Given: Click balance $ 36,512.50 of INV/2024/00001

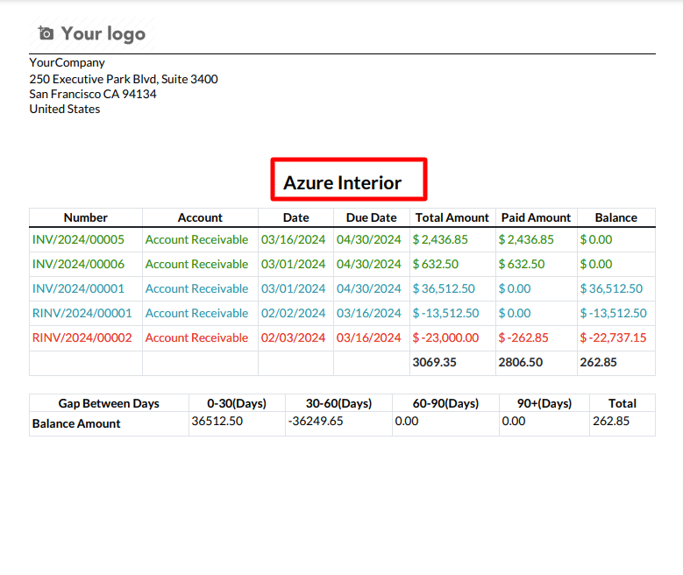Looking at the screenshot, I should [x=611, y=288].
